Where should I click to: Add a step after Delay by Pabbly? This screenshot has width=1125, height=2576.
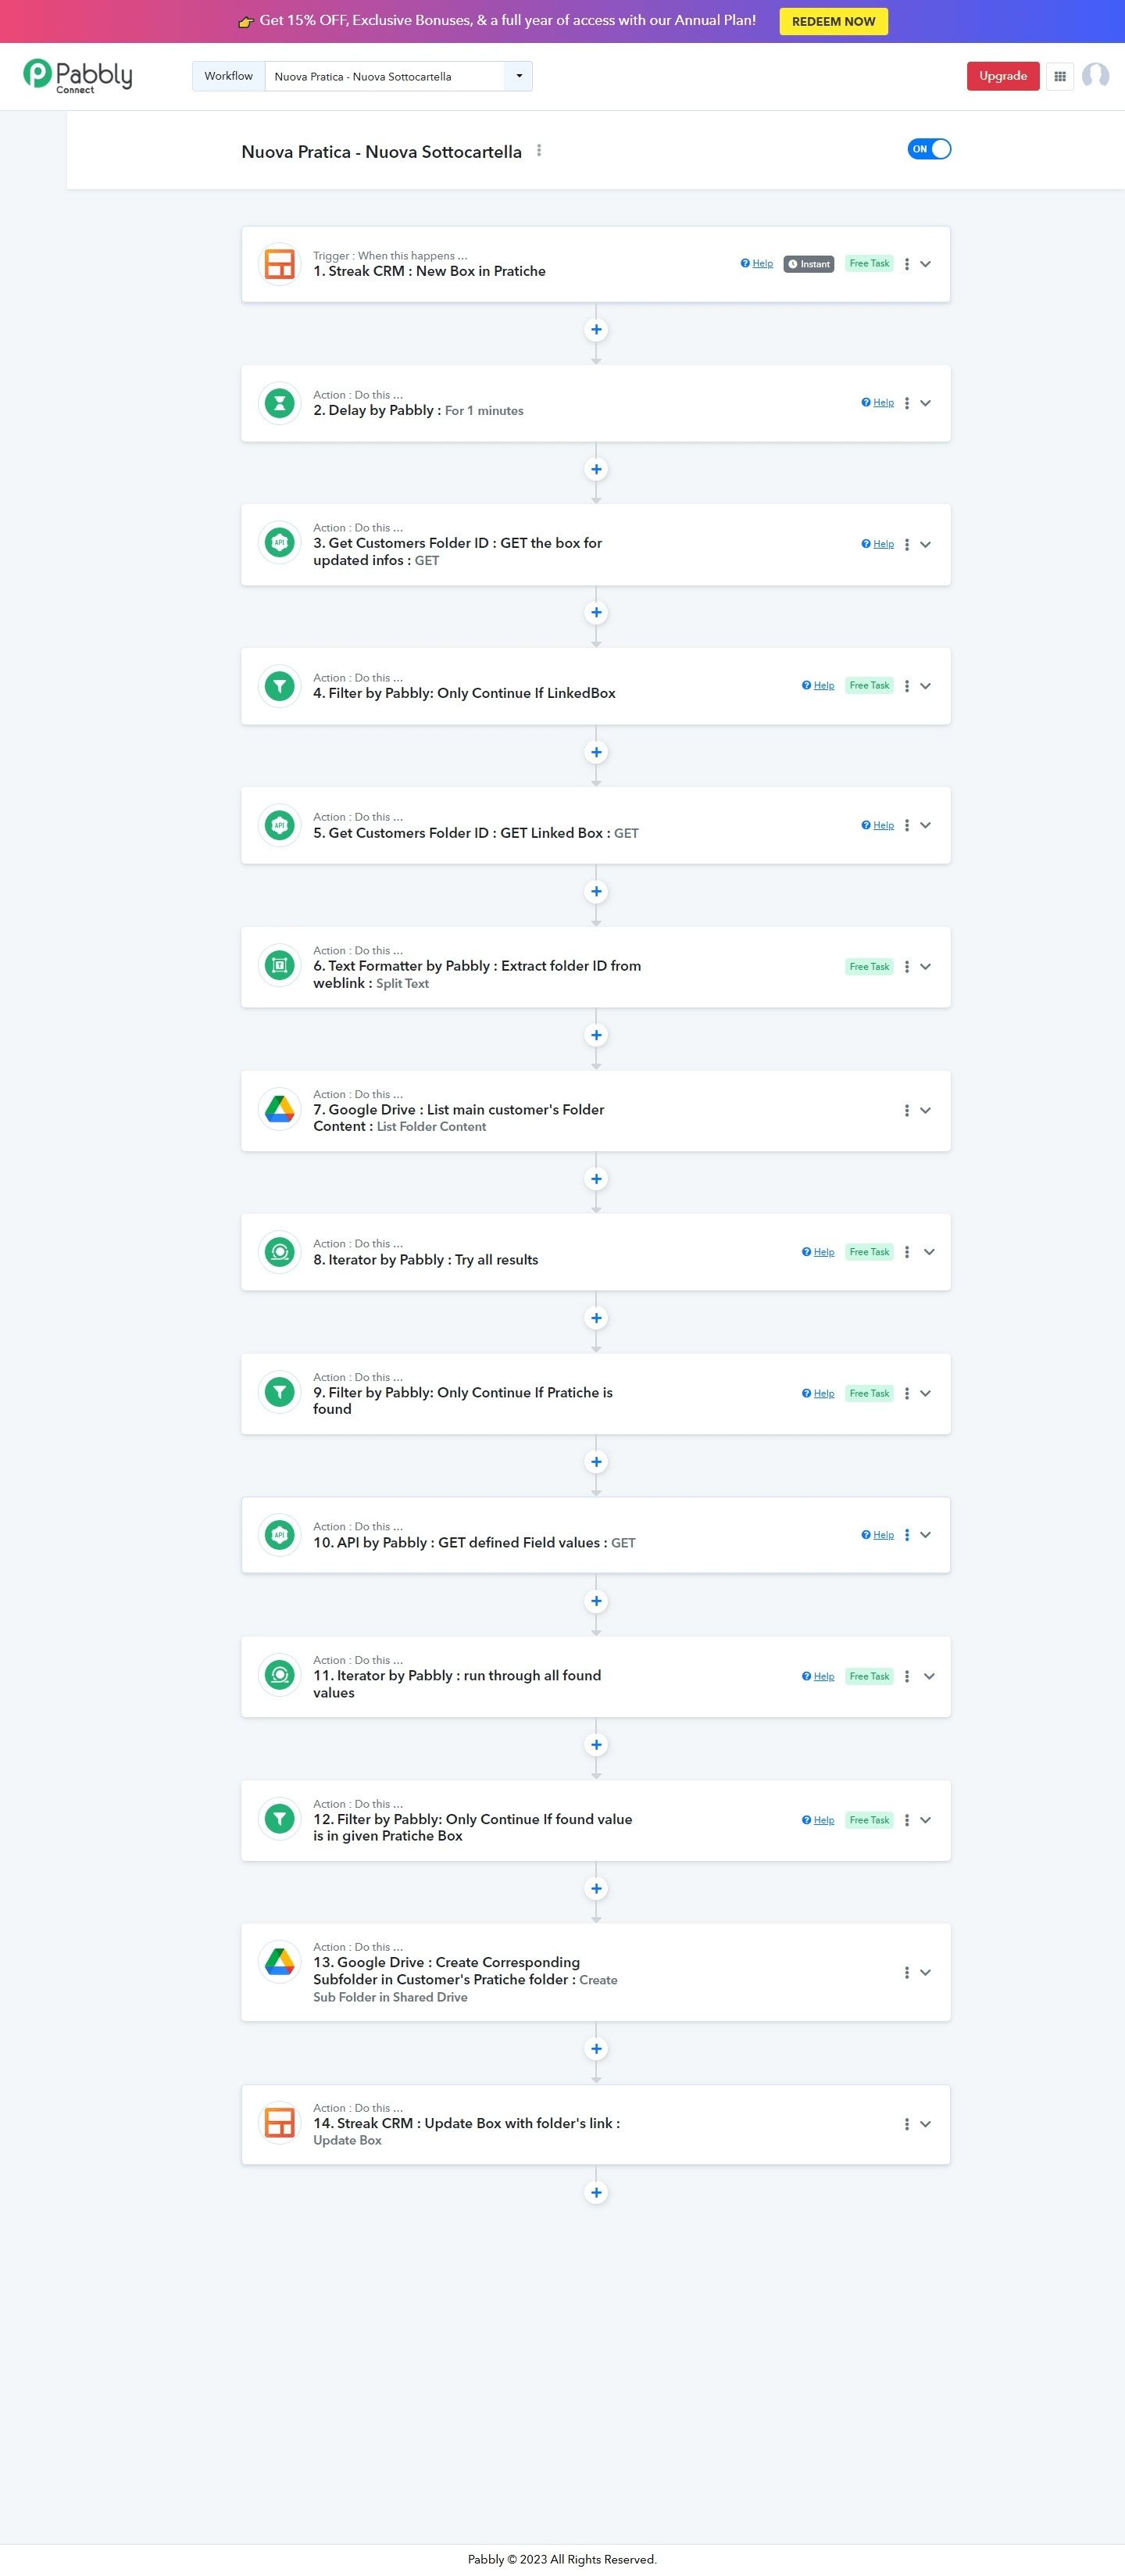[x=596, y=469]
